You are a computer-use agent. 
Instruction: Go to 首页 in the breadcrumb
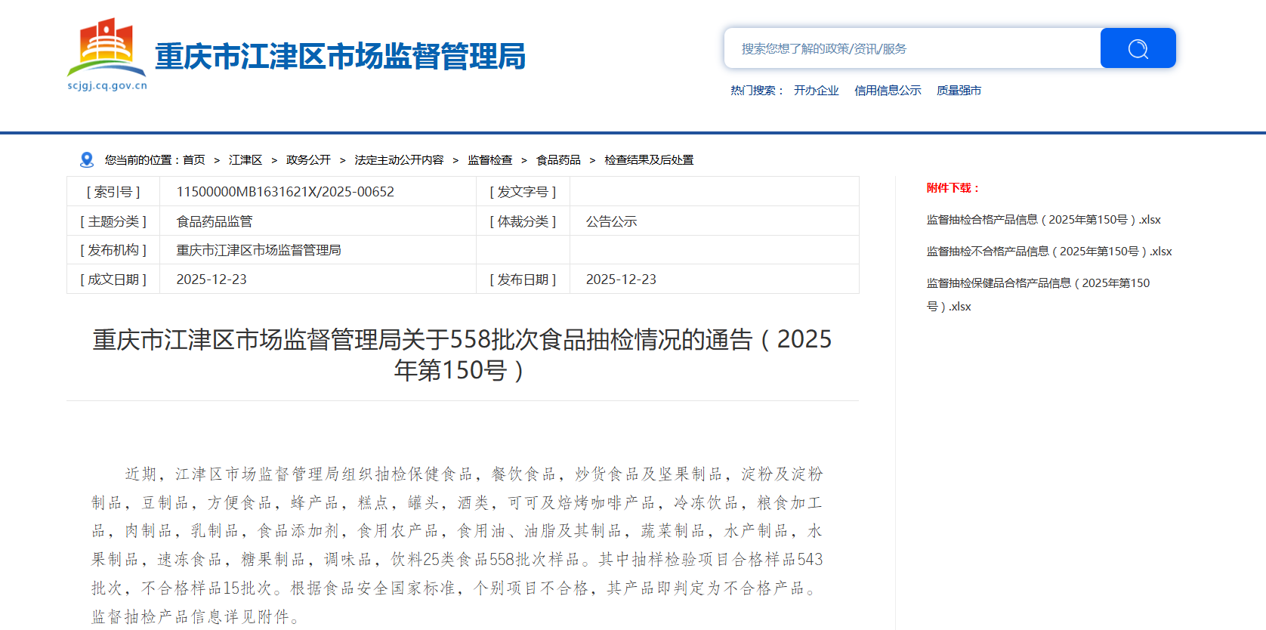click(194, 159)
